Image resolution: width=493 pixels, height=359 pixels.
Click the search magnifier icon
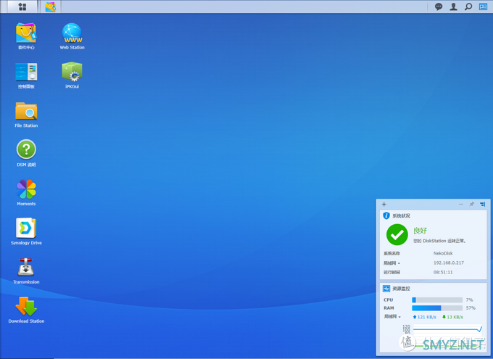click(x=468, y=7)
